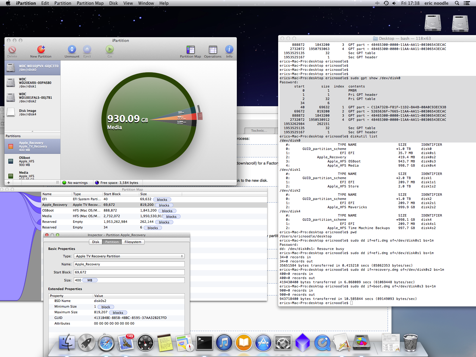The image size is (476, 357).
Task: Select disk WD1001FALS /dev/rdisk2
Action: (x=32, y=98)
